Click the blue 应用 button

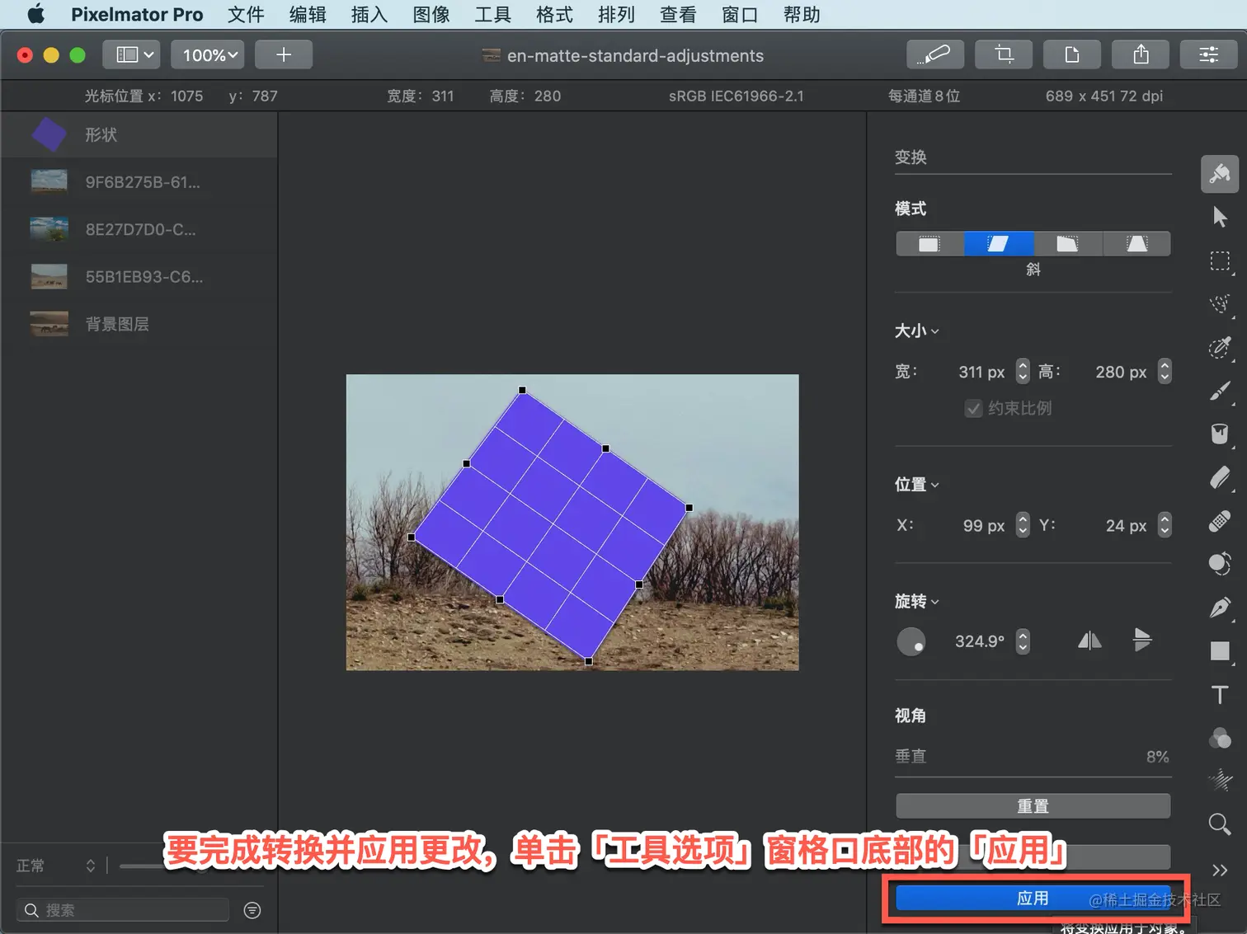click(x=1033, y=898)
